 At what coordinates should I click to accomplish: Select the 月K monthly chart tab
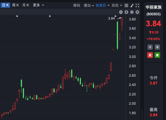26,5
